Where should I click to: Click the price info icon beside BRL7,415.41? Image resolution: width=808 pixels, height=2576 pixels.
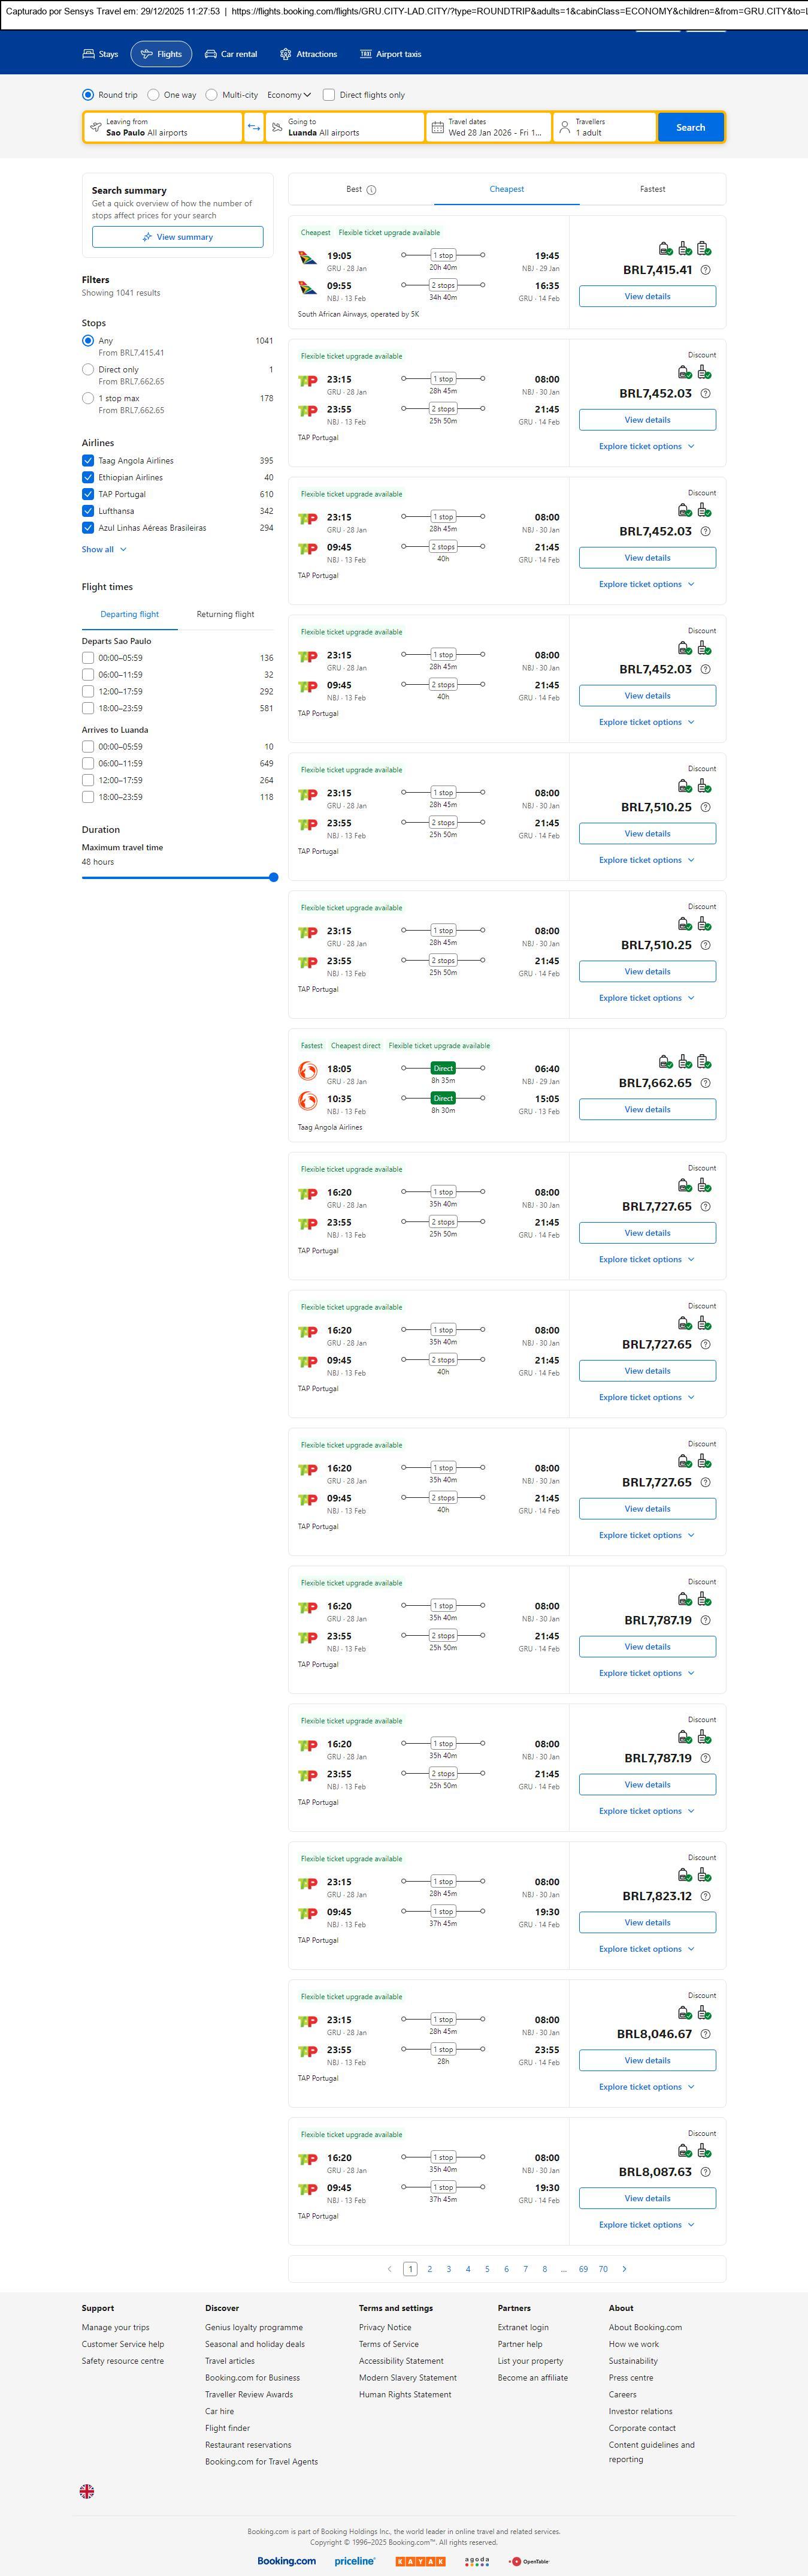tap(705, 270)
